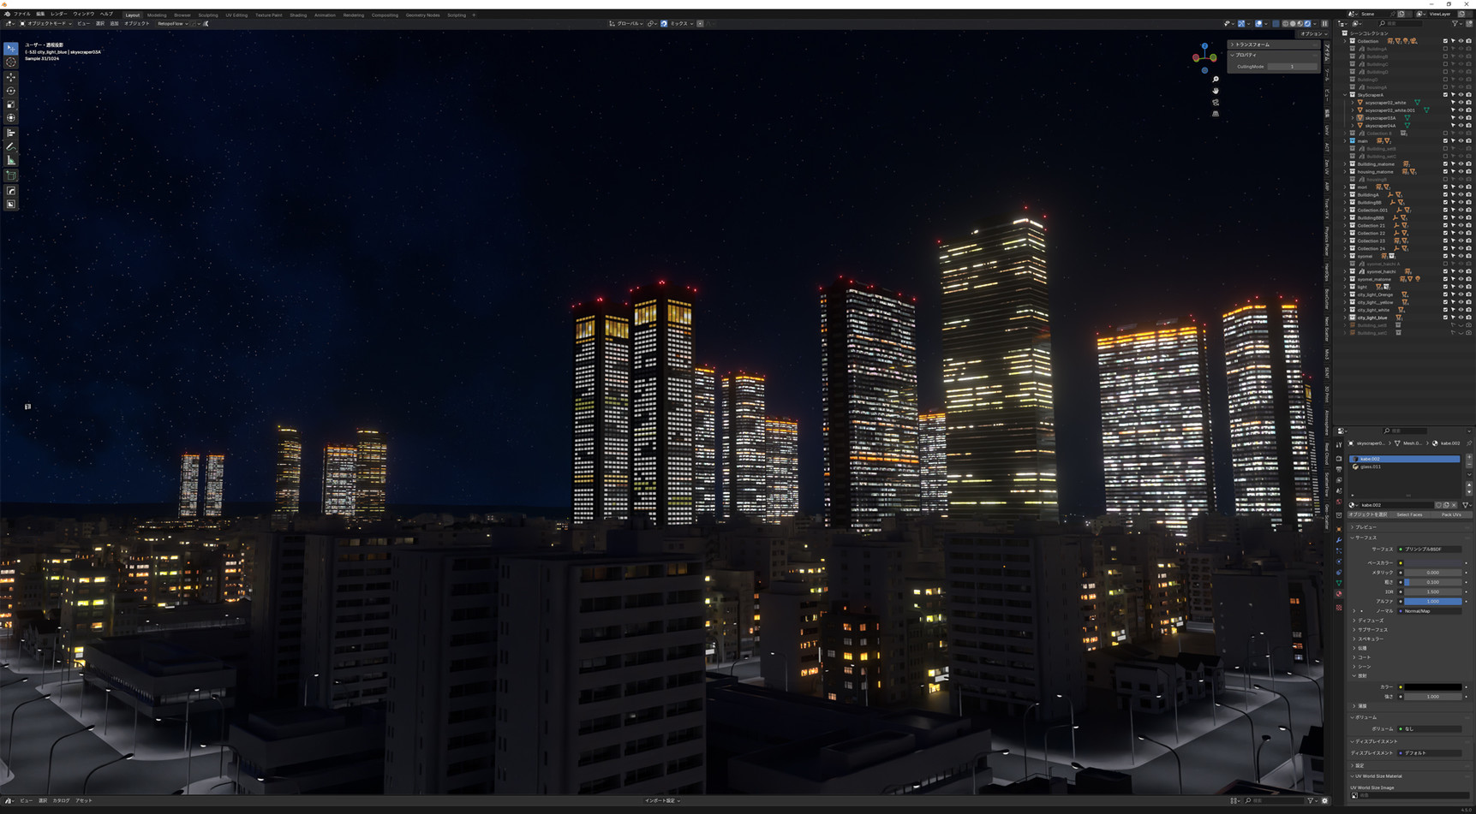This screenshot has height=814, width=1476.
Task: Open the ファイル menu
Action: 21,15
